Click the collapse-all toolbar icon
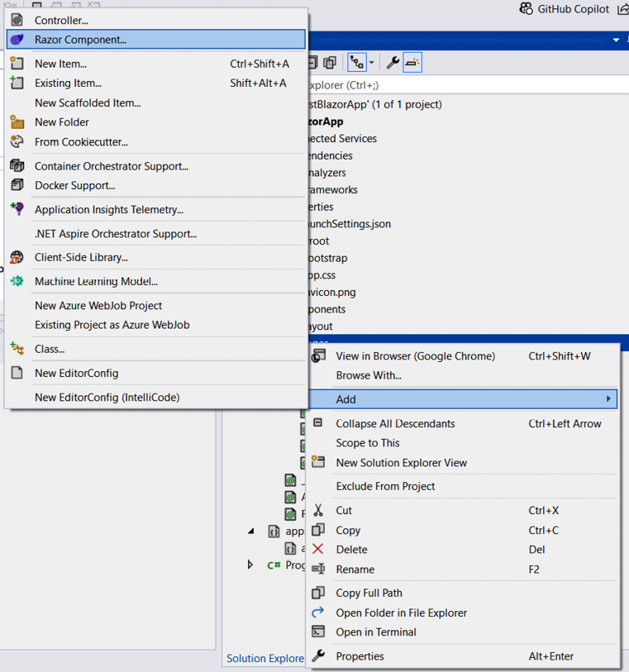 click(x=312, y=63)
